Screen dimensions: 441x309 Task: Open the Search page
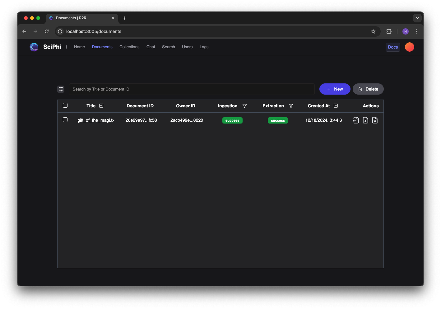click(169, 47)
